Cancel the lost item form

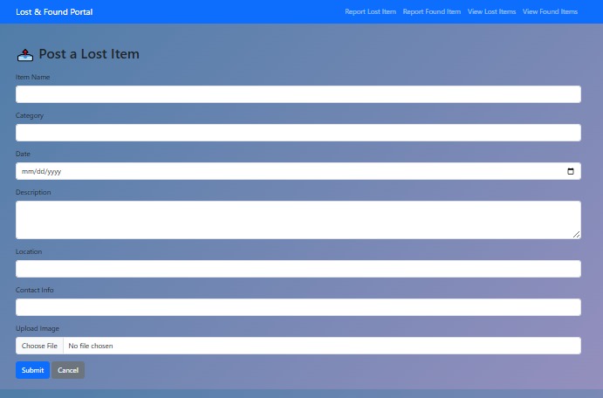[68, 370]
